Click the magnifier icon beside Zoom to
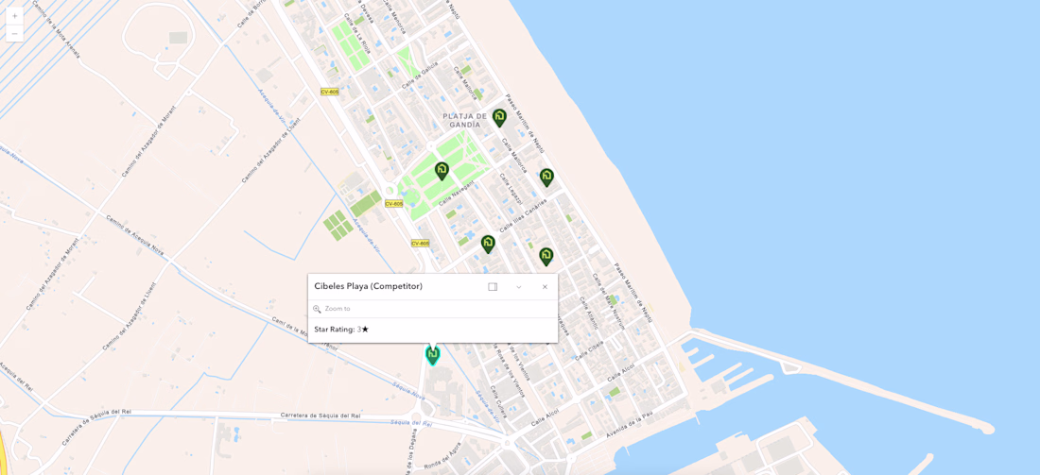 coord(317,309)
